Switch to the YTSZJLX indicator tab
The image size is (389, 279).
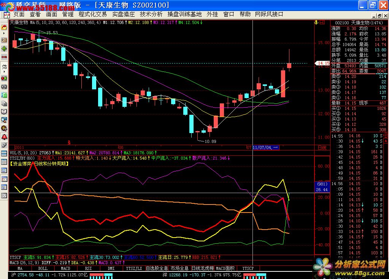[x=134, y=268]
